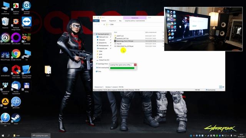Click the ENG language indicator in tray
Image resolution: width=246 pixels, height=138 pixels.
(235, 136)
